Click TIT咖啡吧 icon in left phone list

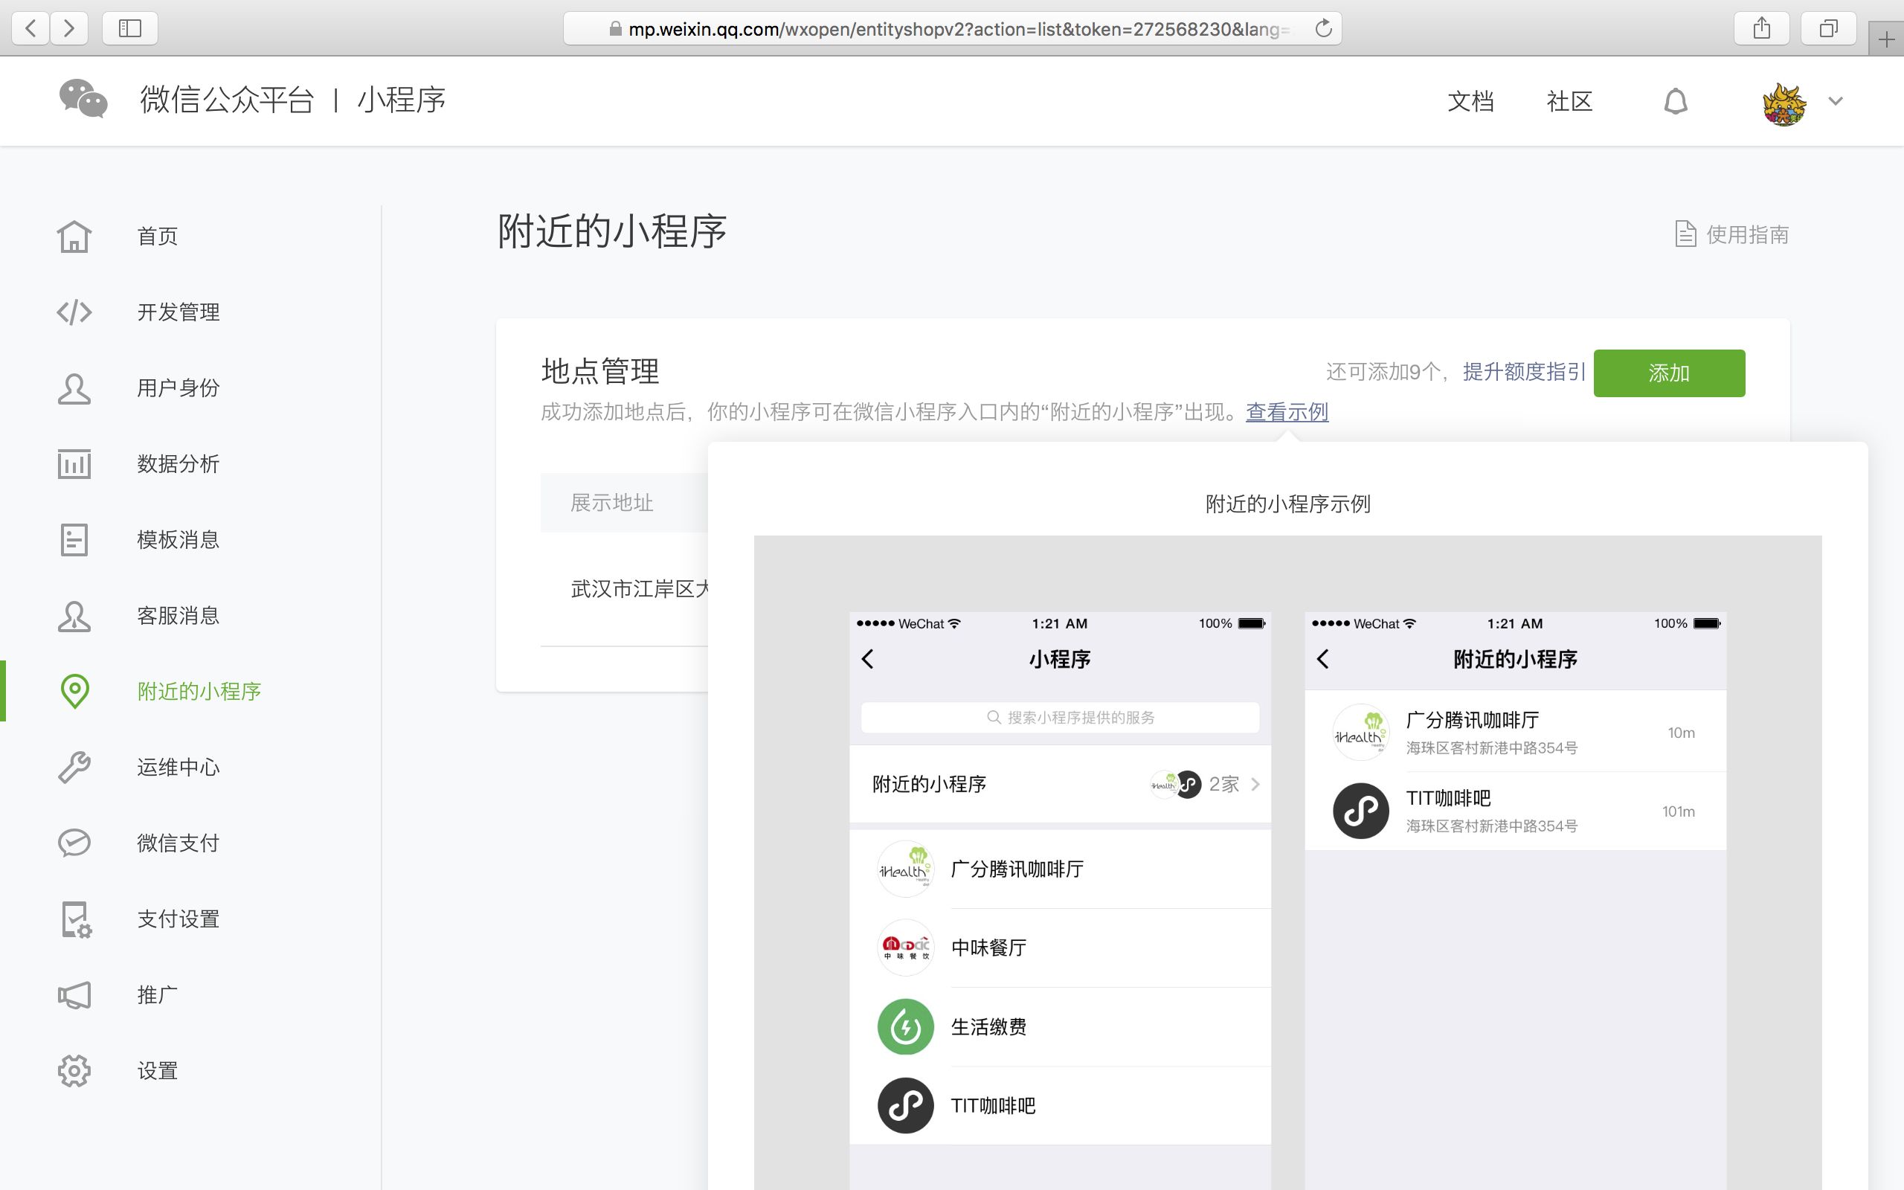[906, 1105]
